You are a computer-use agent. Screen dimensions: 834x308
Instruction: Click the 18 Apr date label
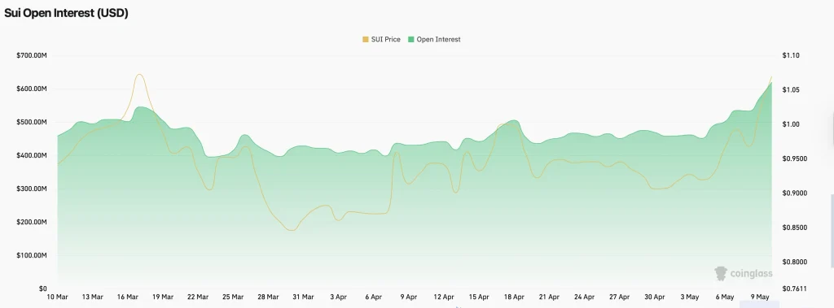(514, 297)
